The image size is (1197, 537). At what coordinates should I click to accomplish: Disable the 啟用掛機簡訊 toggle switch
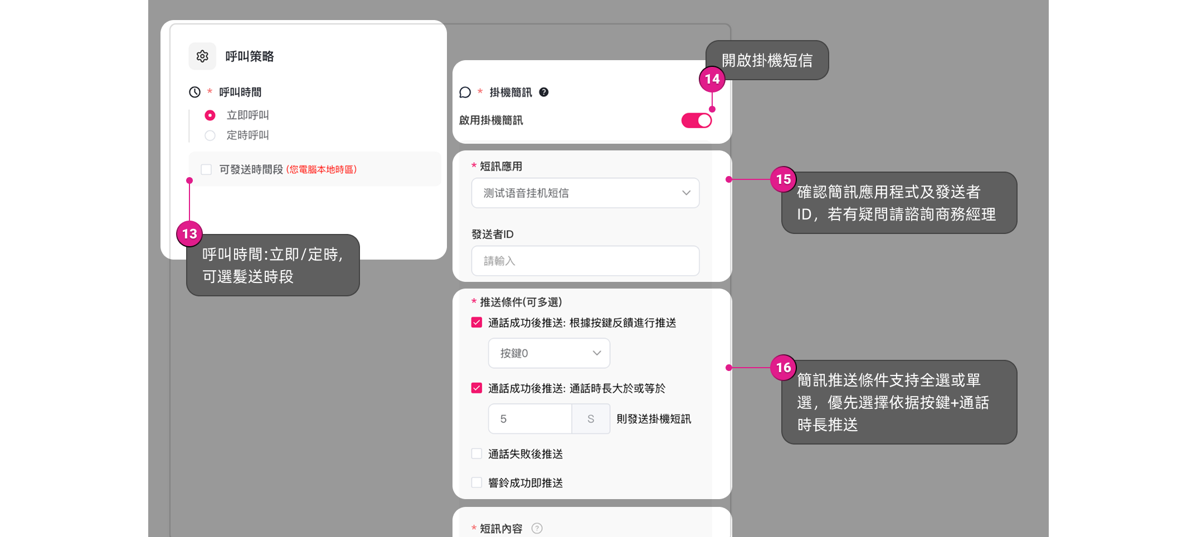(697, 120)
